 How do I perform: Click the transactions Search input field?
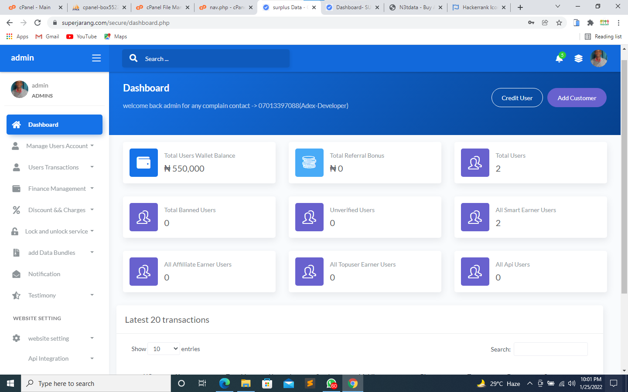[x=550, y=349]
